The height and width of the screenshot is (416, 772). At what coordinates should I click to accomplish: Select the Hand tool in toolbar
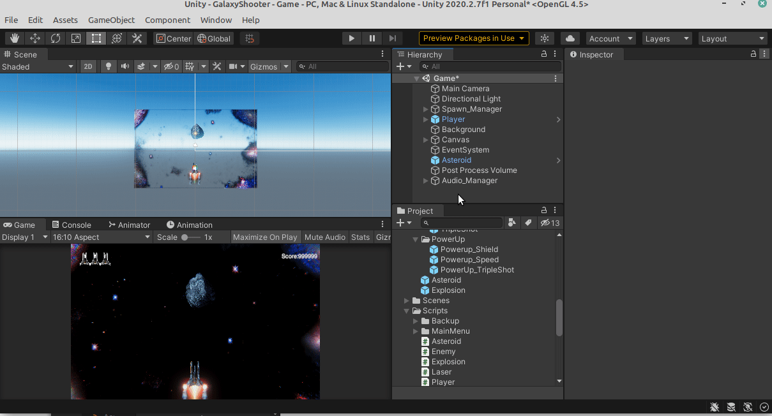click(x=15, y=38)
